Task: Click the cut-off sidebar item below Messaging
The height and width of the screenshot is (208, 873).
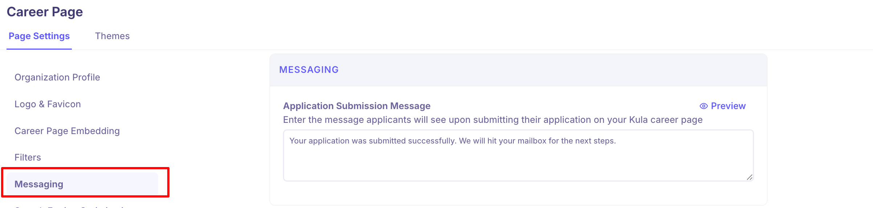Action: (69, 207)
